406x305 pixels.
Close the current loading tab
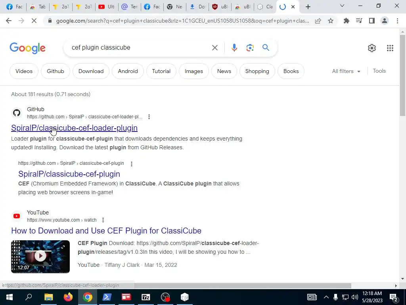293,7
